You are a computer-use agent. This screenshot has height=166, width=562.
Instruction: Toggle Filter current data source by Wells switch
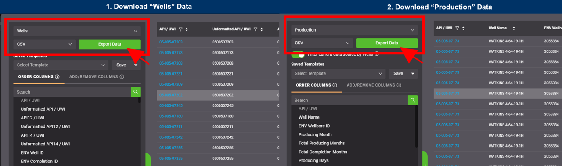[298, 54]
